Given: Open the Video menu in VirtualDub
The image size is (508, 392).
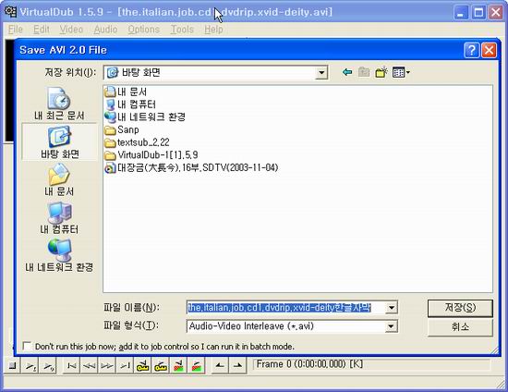Looking at the screenshot, I should (71, 30).
